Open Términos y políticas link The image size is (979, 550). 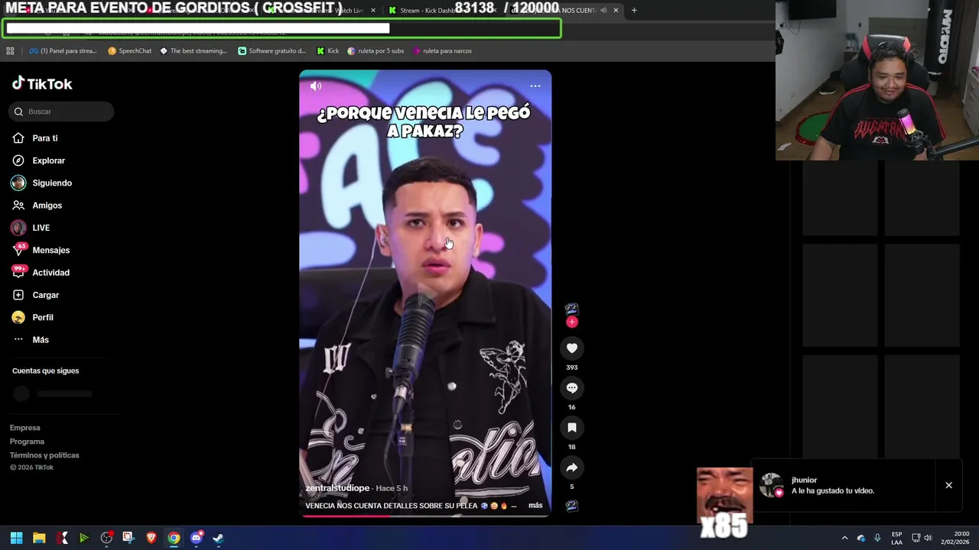(x=44, y=455)
